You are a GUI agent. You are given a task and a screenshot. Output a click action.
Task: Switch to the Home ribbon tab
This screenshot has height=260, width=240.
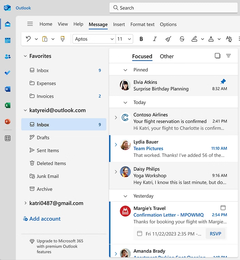pyautogui.click(x=46, y=24)
